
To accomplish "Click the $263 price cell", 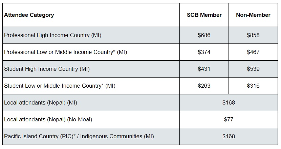I will 204,86.
